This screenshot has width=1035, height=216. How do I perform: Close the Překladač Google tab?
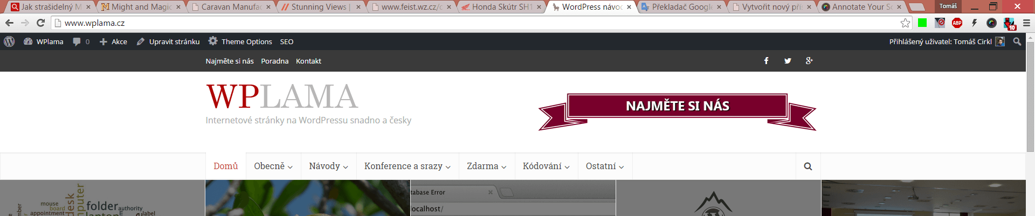(719, 7)
